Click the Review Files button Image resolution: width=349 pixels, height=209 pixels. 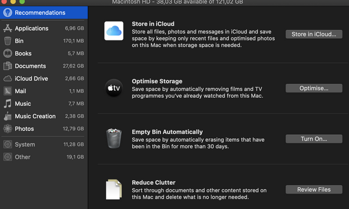(x=314, y=190)
